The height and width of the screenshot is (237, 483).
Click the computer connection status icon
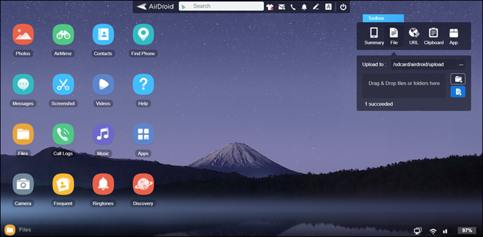[418, 231]
